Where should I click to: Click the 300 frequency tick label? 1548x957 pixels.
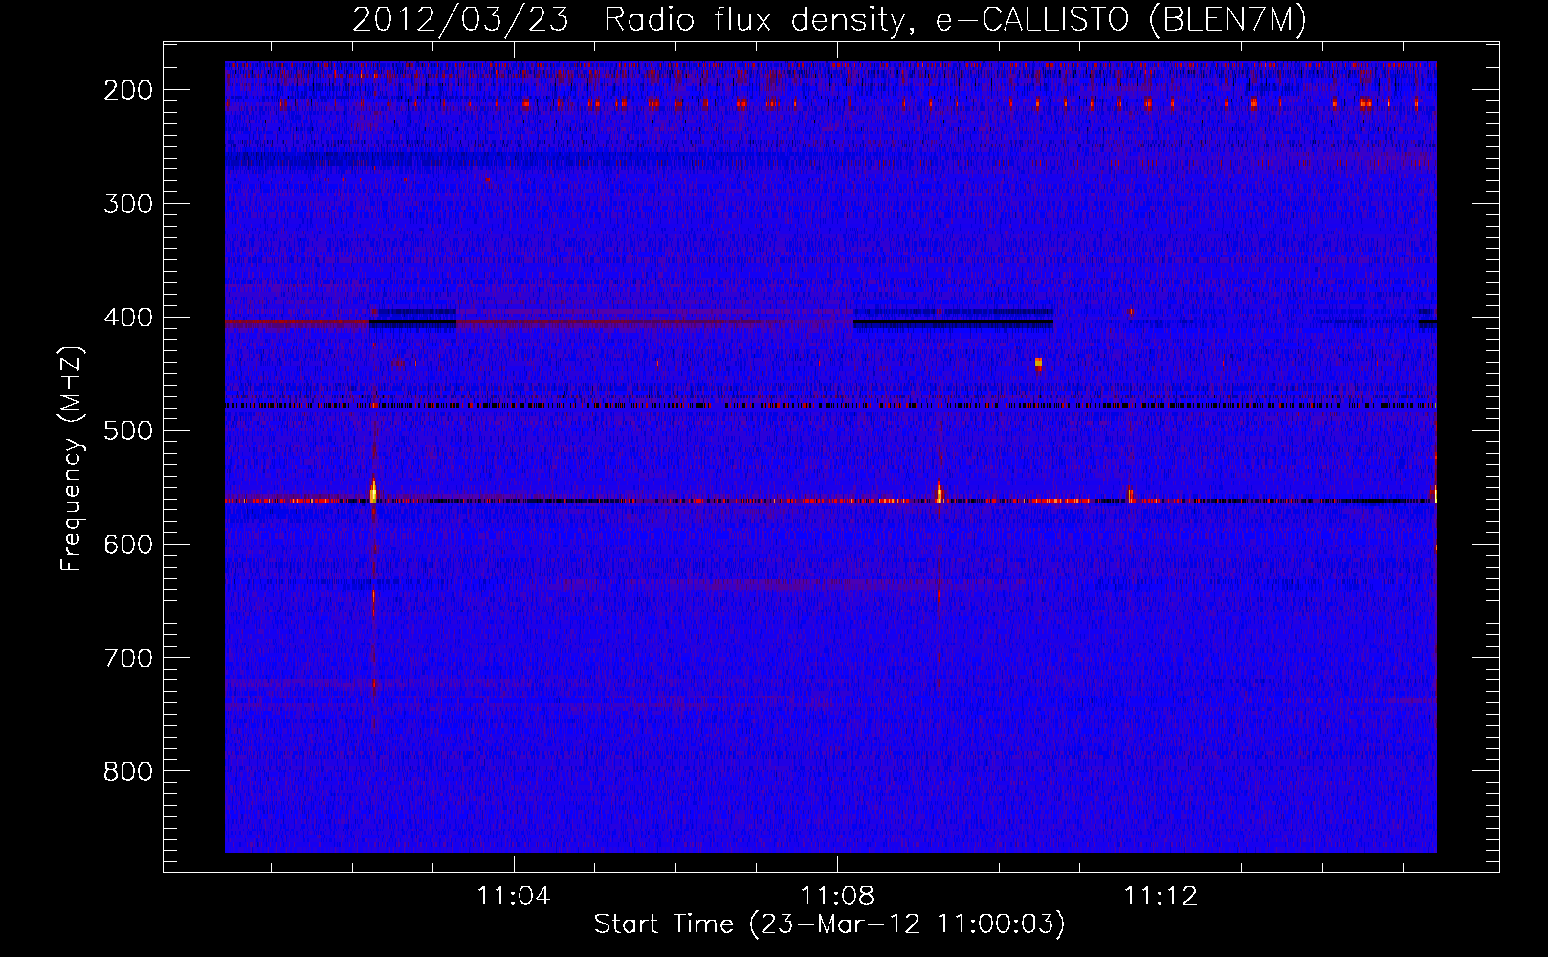128,204
